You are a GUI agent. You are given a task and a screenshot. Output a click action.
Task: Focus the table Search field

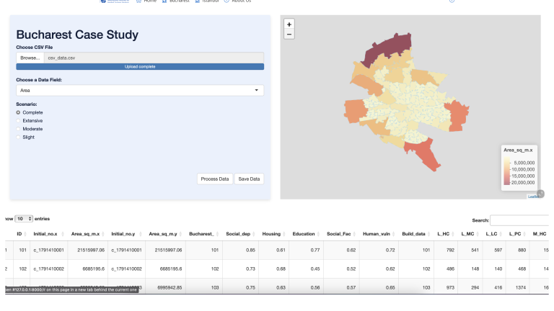(519, 220)
